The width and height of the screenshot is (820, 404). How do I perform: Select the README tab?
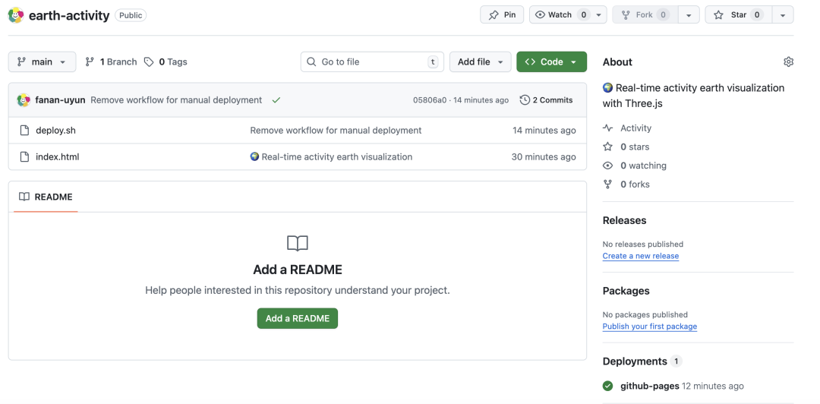[x=46, y=197]
